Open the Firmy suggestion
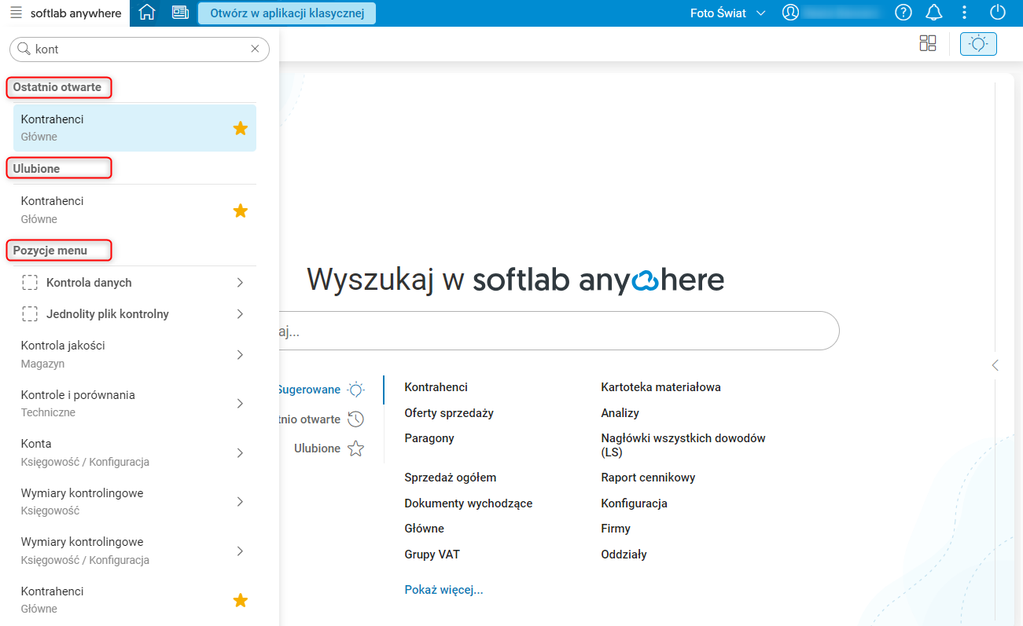Screen dimensions: 1023x626 [616, 529]
